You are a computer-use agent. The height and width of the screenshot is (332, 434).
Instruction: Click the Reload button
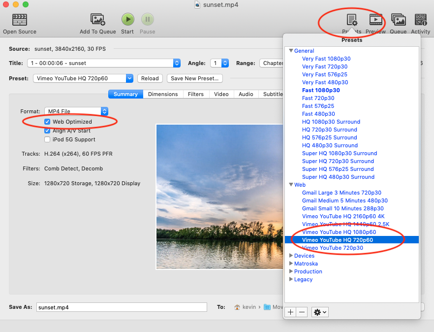coord(150,78)
